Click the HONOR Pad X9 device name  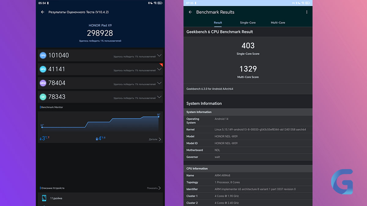coord(100,25)
